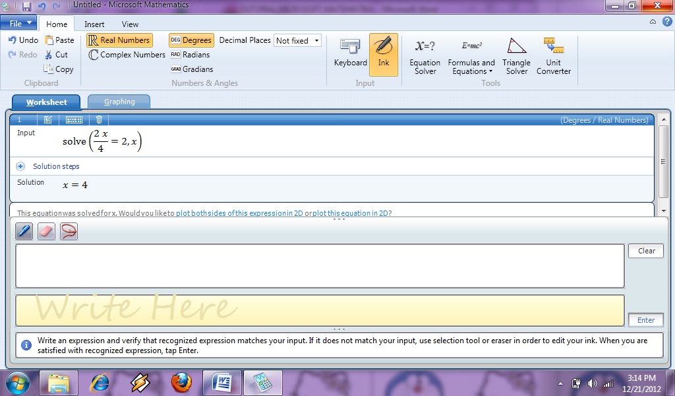Select the ink Pen tool
The image size is (675, 396).
tap(24, 232)
